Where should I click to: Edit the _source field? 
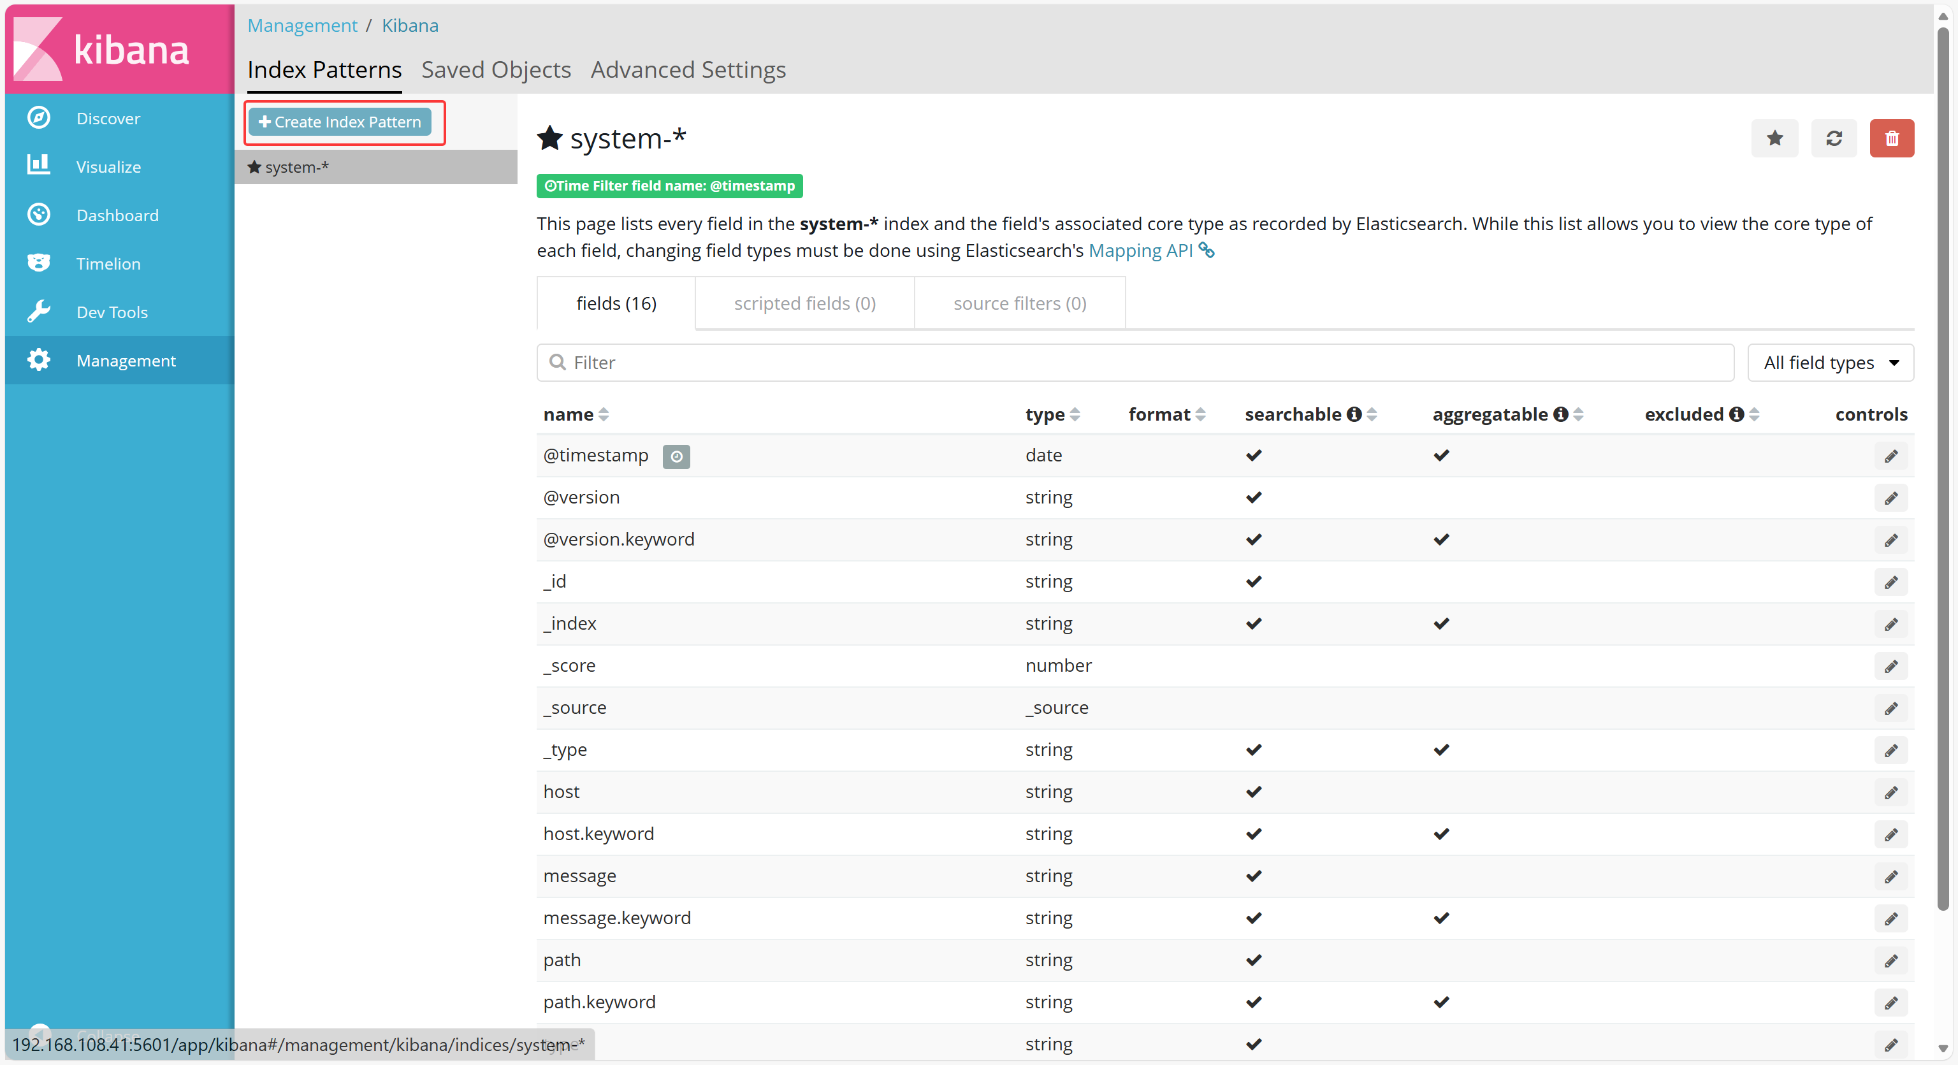click(1891, 709)
